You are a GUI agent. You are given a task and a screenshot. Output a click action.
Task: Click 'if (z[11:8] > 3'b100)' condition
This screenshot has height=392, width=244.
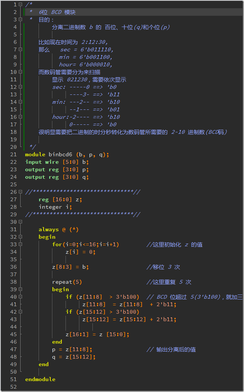pyautogui.click(x=103, y=297)
